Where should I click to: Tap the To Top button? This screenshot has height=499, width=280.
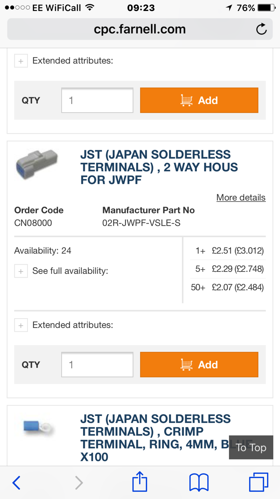[251, 448]
